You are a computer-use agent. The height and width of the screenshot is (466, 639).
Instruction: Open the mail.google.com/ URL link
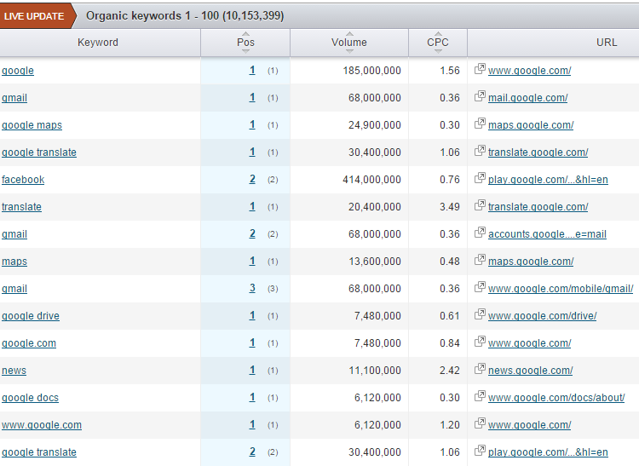click(527, 98)
